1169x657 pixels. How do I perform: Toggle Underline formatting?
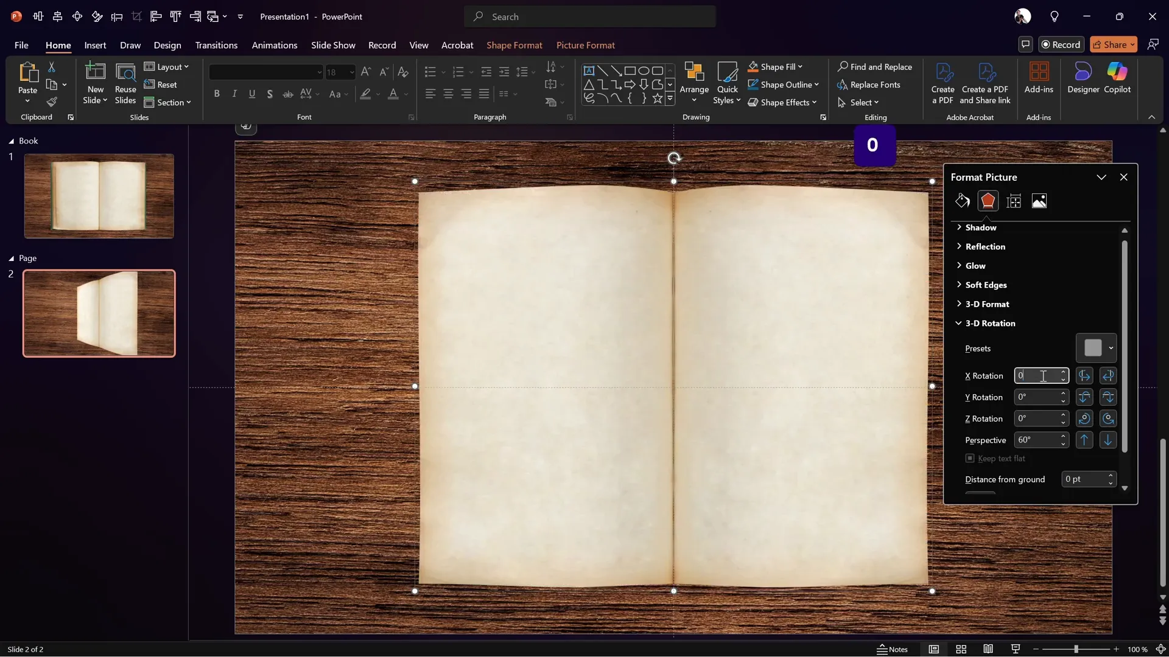[252, 94]
